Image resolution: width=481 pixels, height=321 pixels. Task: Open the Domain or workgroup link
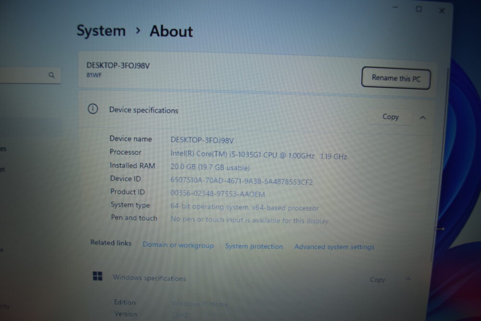[x=178, y=245]
